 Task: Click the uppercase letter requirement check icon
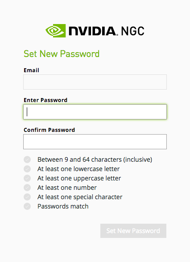tap(27, 178)
